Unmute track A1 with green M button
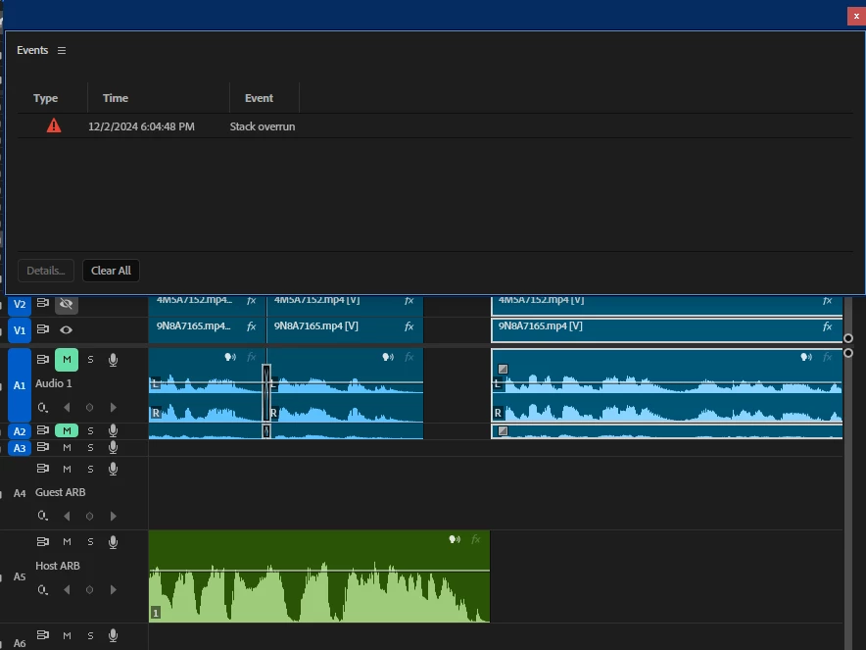Image resolution: width=866 pixels, height=650 pixels. coord(67,360)
